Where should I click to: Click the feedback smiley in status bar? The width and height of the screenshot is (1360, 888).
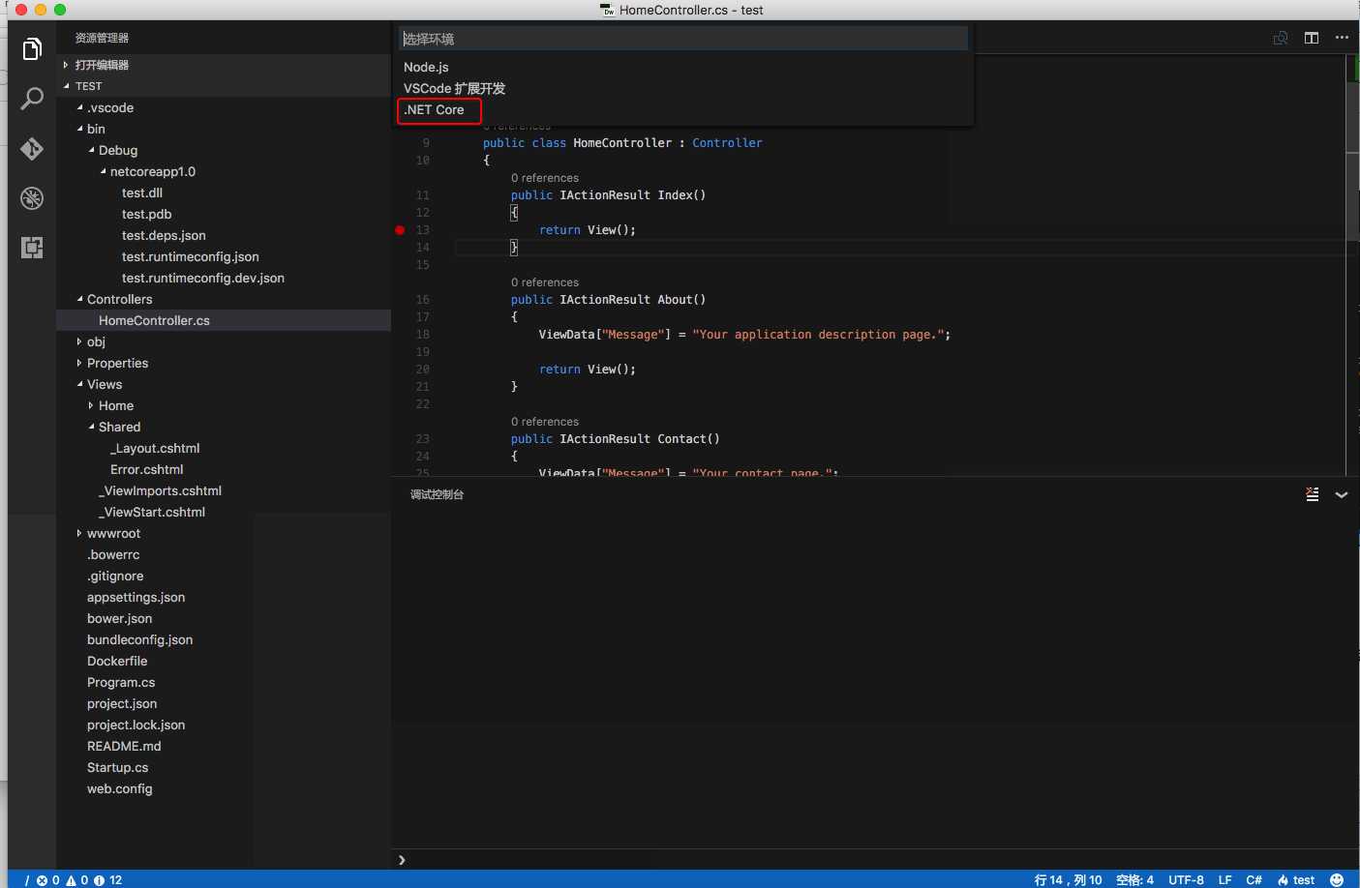coord(1337,879)
